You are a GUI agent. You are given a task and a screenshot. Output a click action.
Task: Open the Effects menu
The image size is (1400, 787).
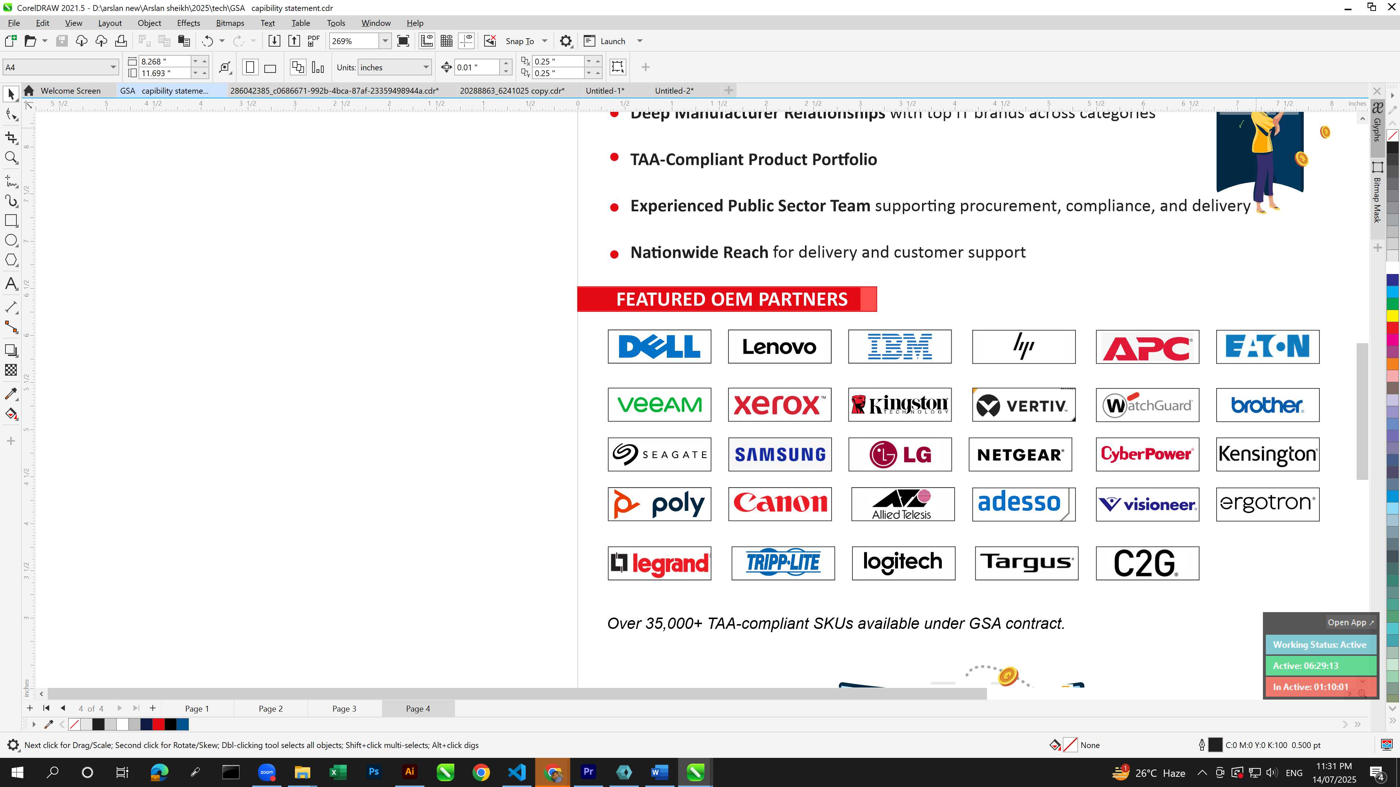[x=188, y=23]
